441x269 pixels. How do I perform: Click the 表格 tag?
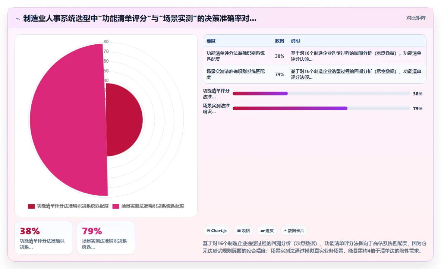[x=243, y=231]
